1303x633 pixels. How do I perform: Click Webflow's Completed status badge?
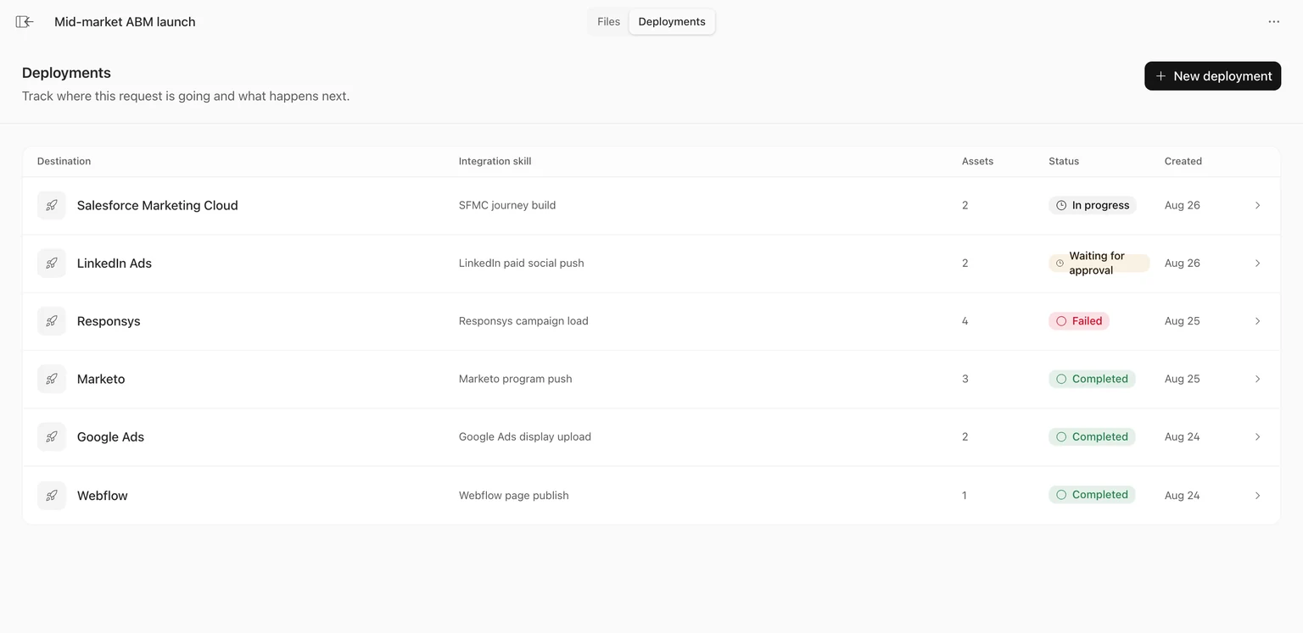point(1092,495)
